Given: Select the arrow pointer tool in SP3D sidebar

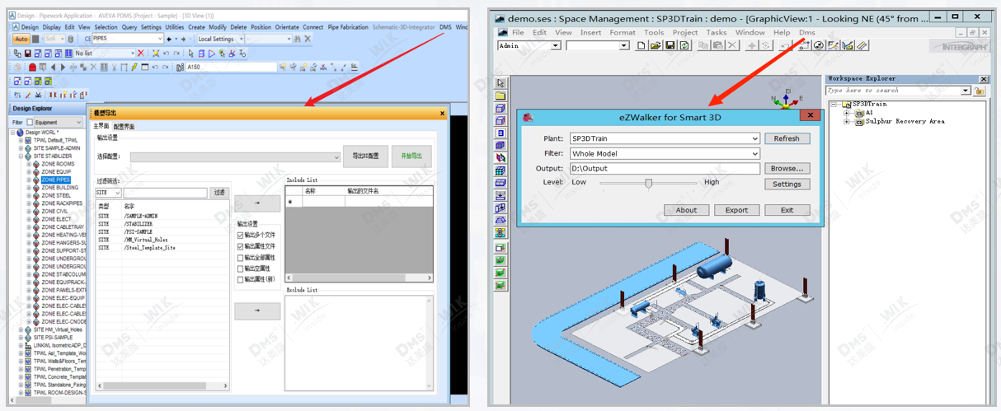Looking at the screenshot, I should [500, 83].
